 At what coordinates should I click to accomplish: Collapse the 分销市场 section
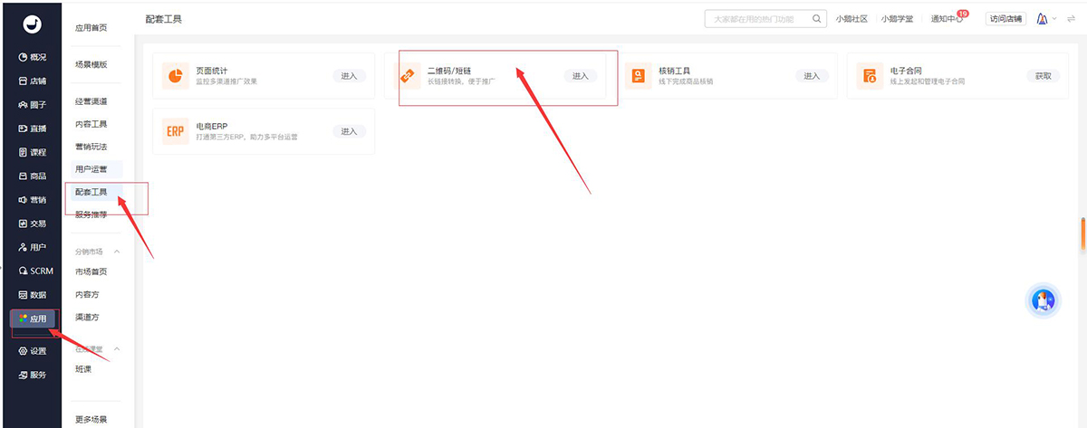pyautogui.click(x=116, y=252)
